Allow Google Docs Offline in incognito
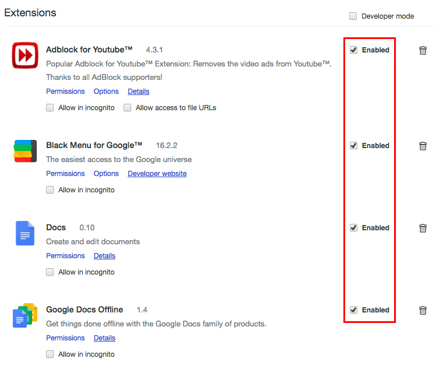 pos(50,354)
